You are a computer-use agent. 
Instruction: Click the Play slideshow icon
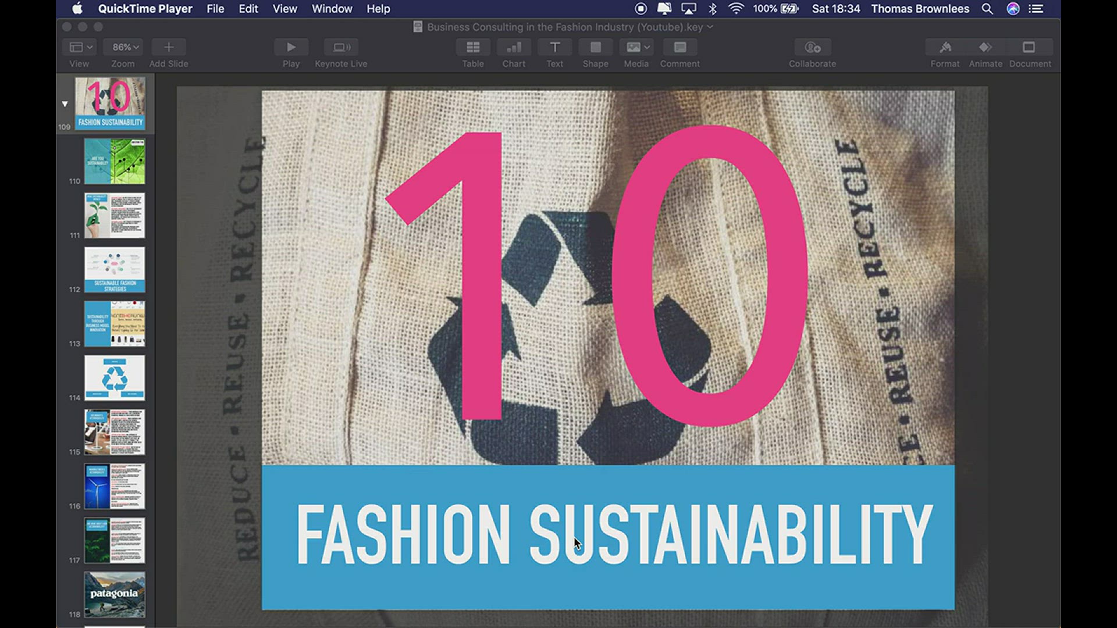coord(291,47)
